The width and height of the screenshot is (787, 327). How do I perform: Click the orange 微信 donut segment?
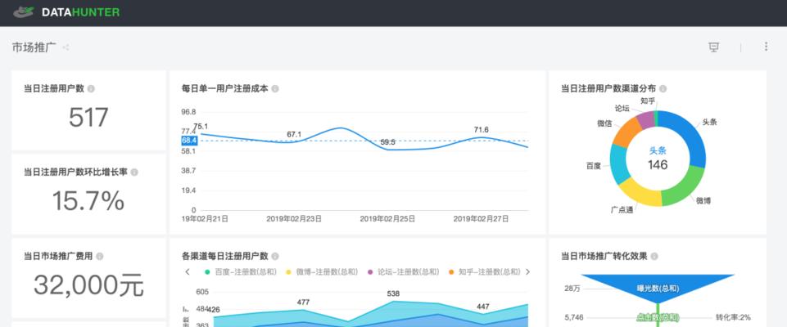click(x=626, y=132)
